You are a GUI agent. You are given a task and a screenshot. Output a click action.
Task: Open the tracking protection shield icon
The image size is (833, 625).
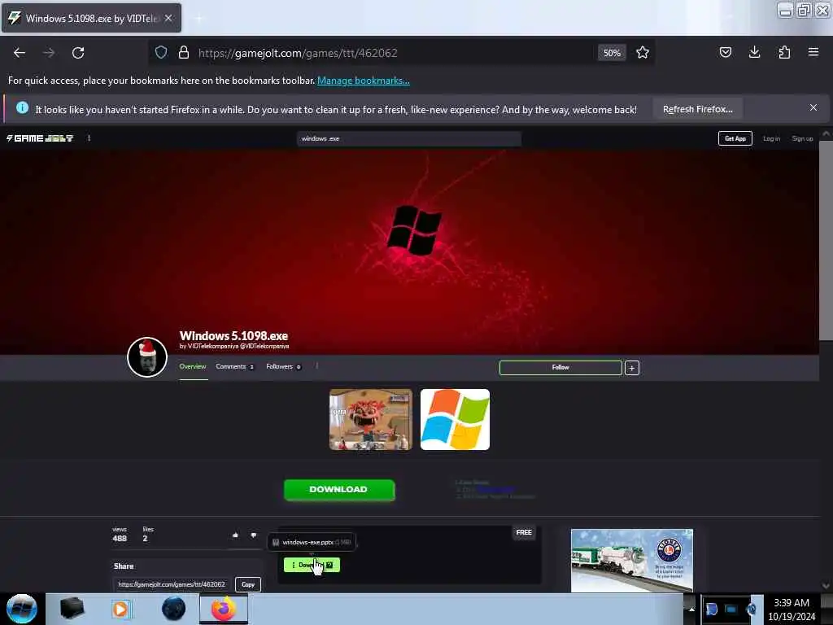point(161,52)
